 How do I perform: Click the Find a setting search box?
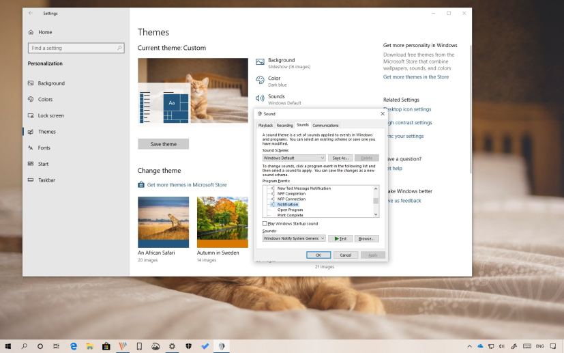click(76, 48)
